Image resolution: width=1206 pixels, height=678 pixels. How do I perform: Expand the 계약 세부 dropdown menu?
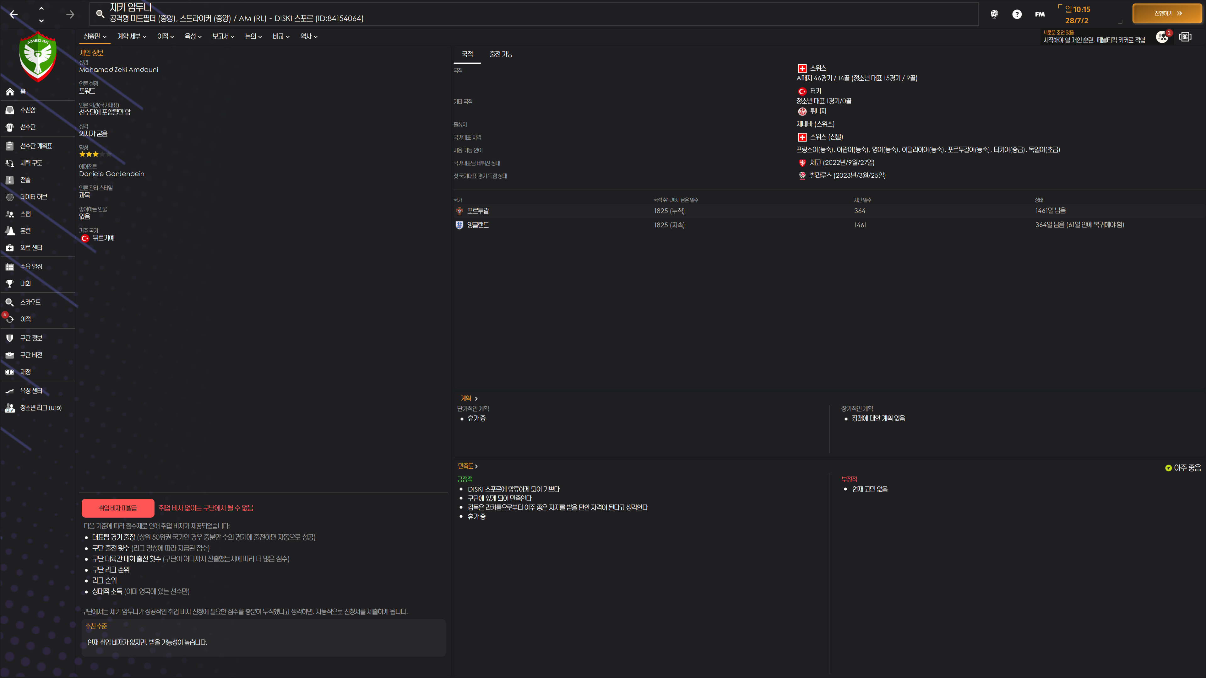[x=132, y=36]
